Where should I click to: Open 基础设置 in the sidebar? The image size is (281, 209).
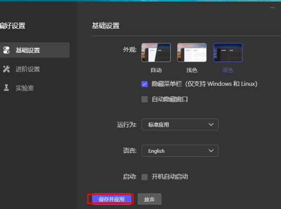(x=35, y=50)
